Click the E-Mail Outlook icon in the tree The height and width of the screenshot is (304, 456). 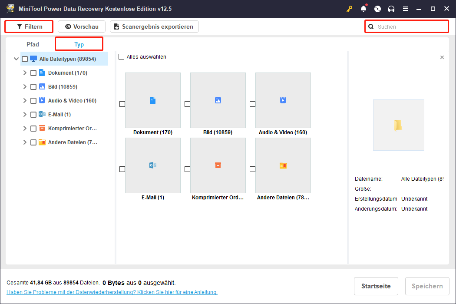pos(42,114)
